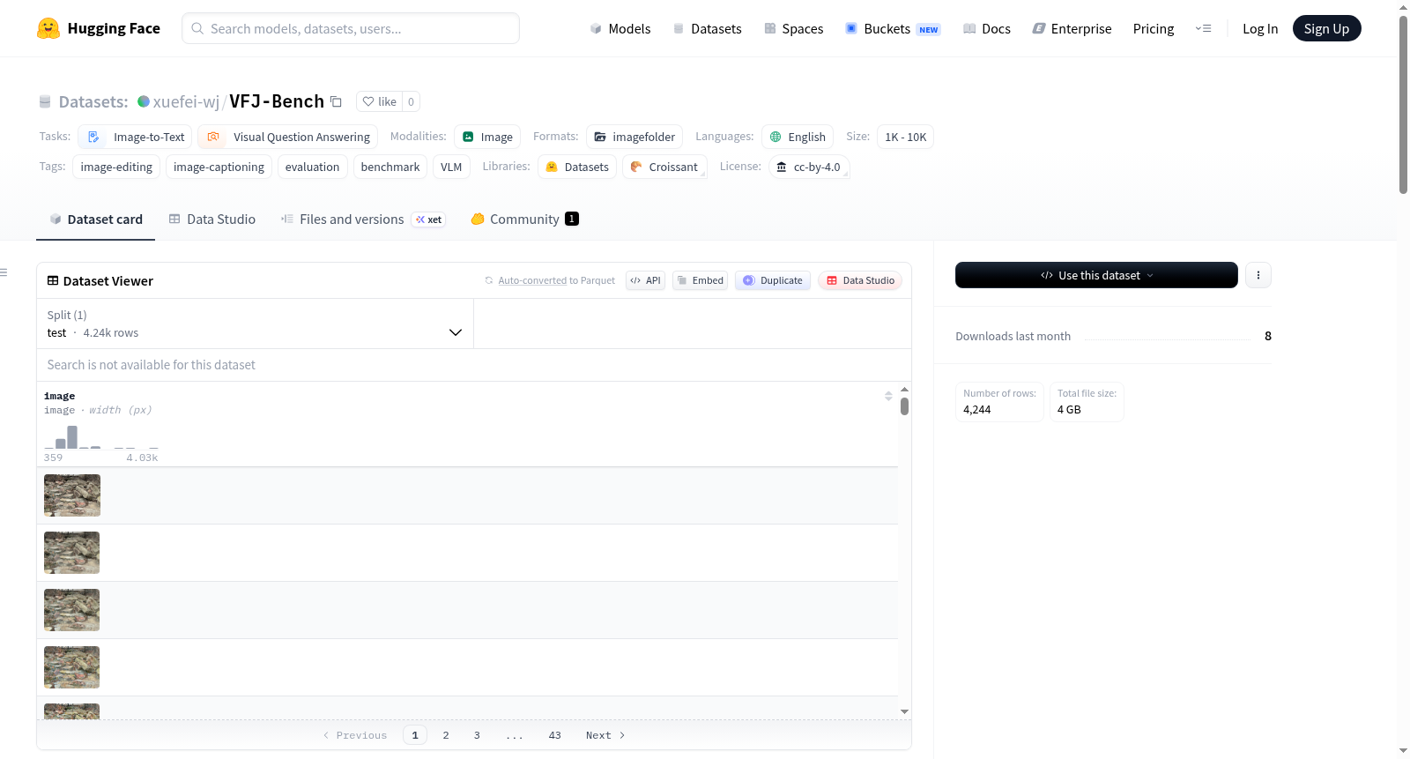Viewport: 1410px width, 759px height.
Task: Select the English language tag
Action: click(798, 137)
